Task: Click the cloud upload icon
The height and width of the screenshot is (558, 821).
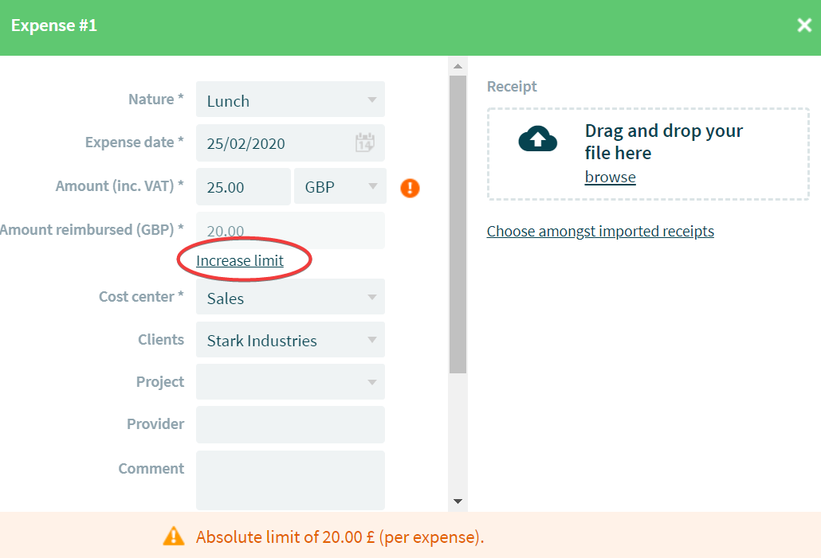Action: [538, 139]
